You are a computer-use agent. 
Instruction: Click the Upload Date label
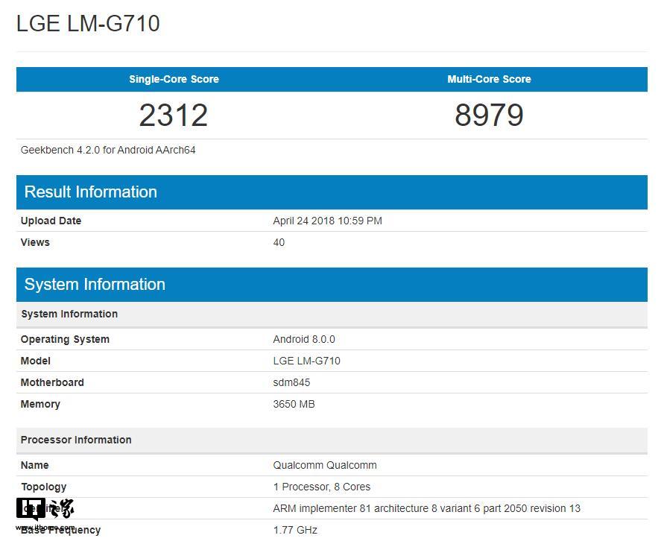pos(51,221)
